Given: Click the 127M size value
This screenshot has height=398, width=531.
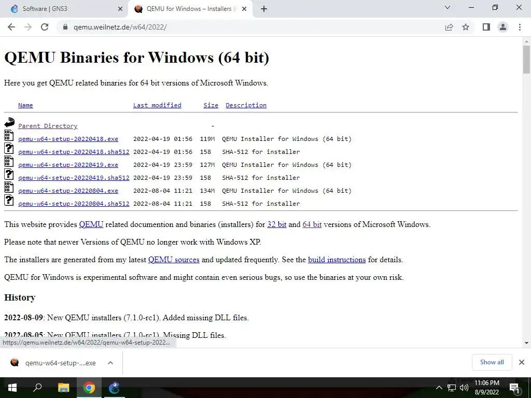Looking at the screenshot, I should pyautogui.click(x=207, y=165).
